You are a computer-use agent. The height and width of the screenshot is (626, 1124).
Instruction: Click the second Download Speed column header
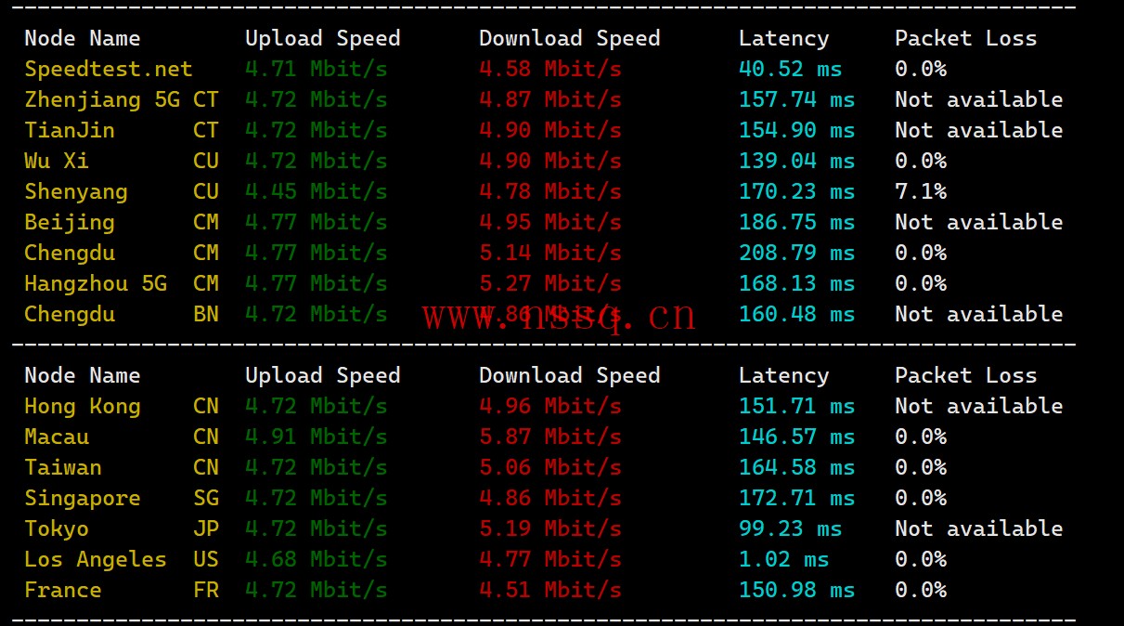pyautogui.click(x=570, y=375)
